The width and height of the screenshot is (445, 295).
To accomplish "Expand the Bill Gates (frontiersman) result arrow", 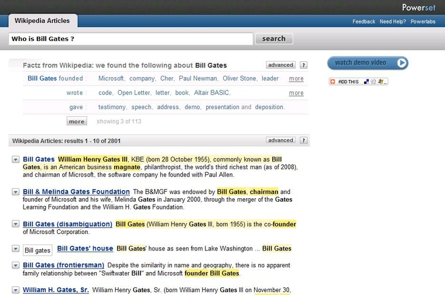I will (x=16, y=265).
